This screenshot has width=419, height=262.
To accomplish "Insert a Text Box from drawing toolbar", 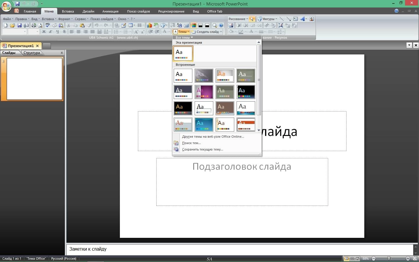I will (x=295, y=19).
